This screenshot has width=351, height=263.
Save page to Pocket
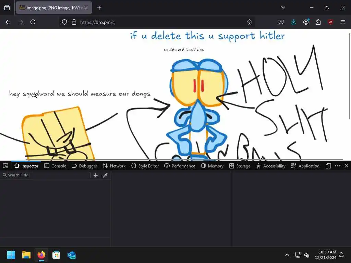(281, 22)
